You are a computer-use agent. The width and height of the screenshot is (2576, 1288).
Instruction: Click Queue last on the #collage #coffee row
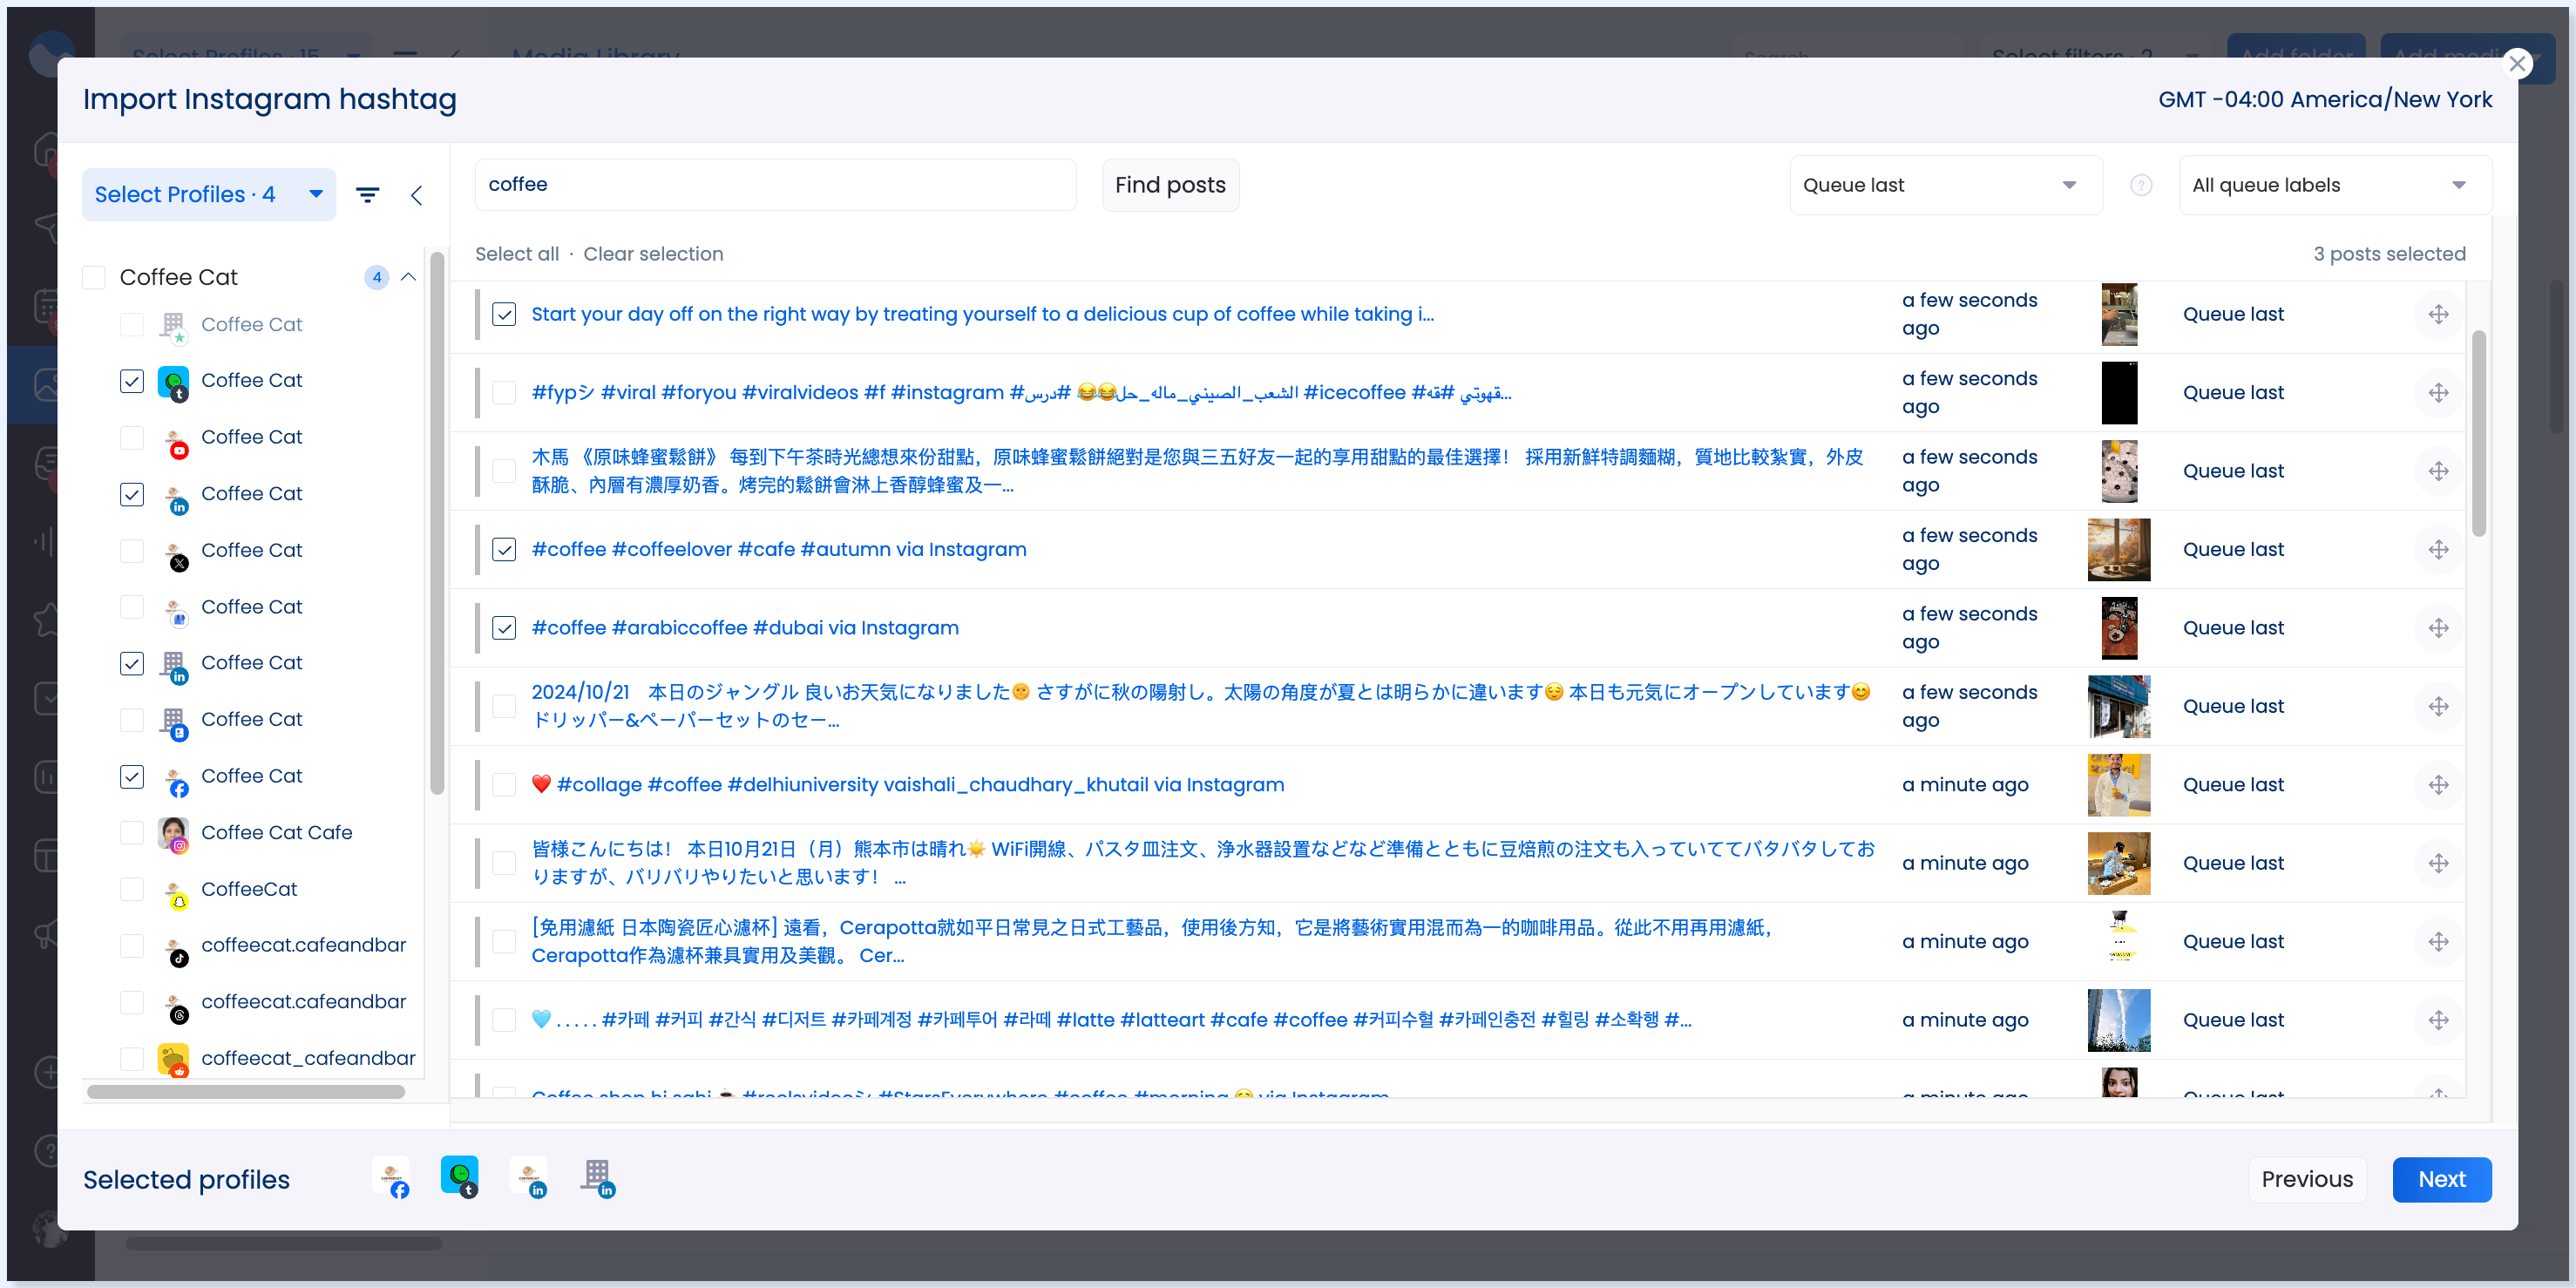click(x=2233, y=785)
